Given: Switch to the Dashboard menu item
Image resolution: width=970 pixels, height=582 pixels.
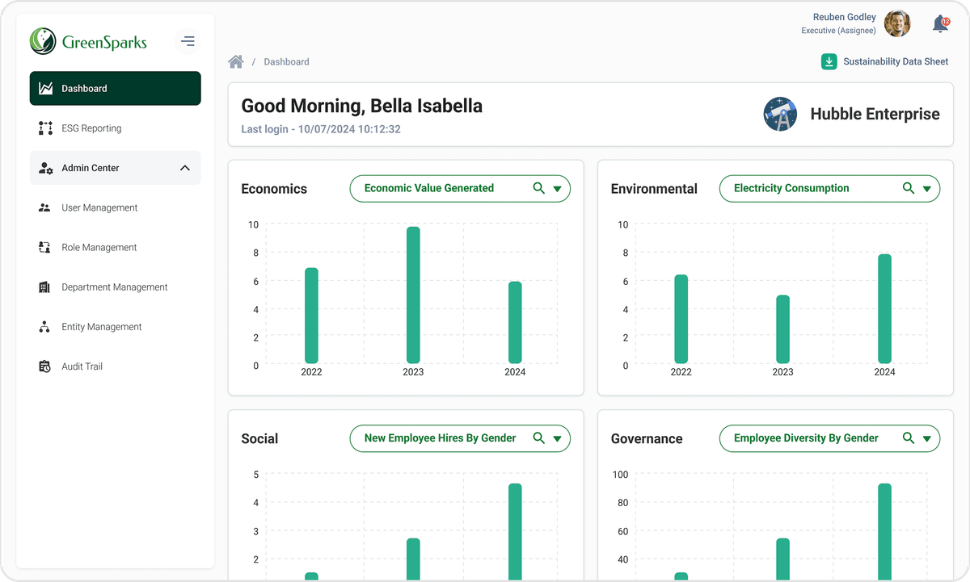Looking at the screenshot, I should (x=115, y=88).
